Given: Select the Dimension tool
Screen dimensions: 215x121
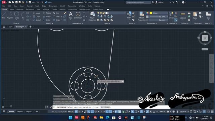Looking at the screenshot, I should pos(78,15).
